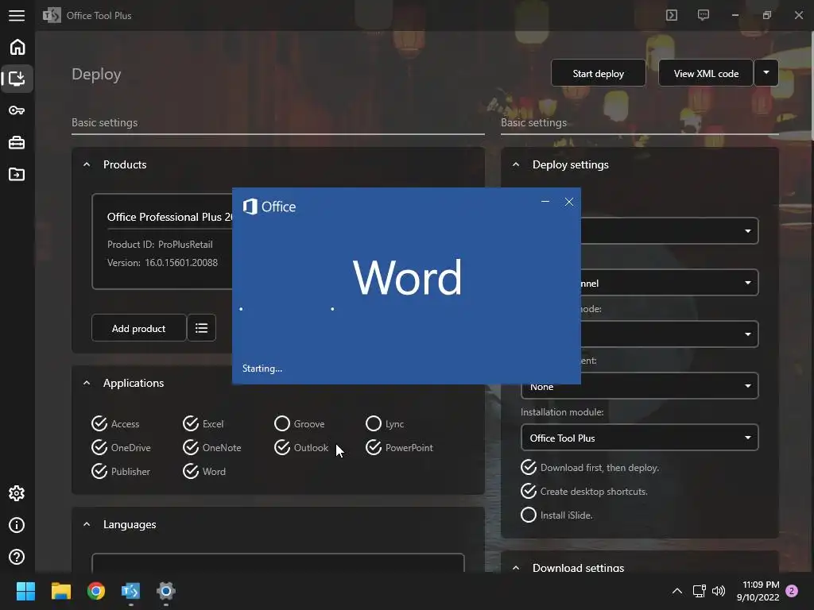
Task: Collapse the Deploy settings section
Action: click(515, 164)
